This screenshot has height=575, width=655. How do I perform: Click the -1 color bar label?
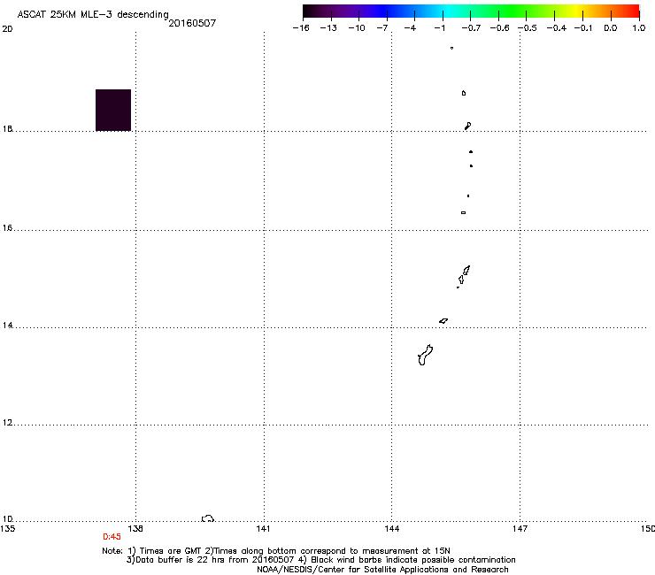coord(439,28)
